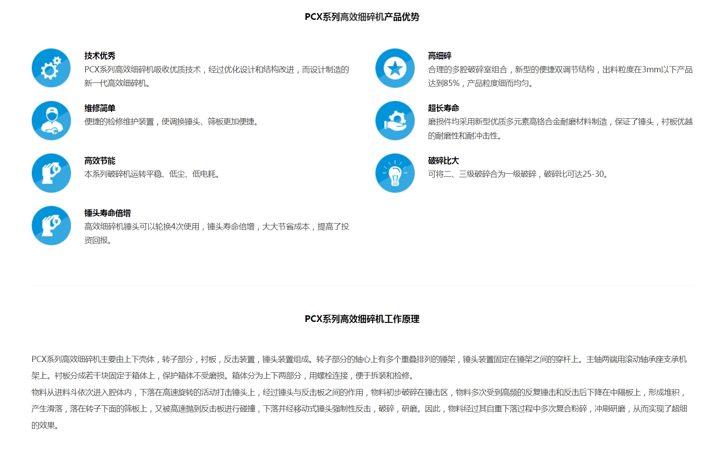The height and width of the screenshot is (452, 702).
Task: Select the technician icon beside 维修简单
Action: [x=51, y=120]
